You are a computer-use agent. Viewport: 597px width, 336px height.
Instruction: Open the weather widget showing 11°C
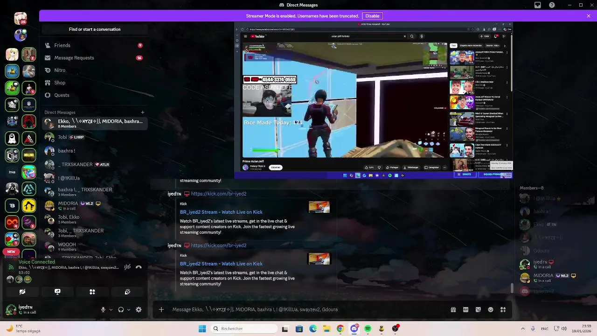[x=22, y=329]
